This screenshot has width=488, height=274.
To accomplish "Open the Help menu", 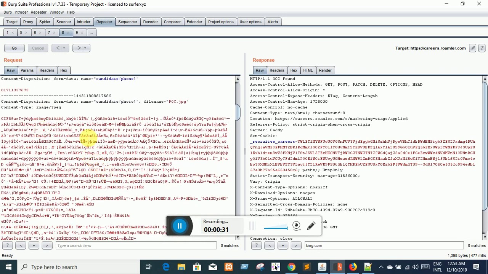I will click(x=71, y=12).
